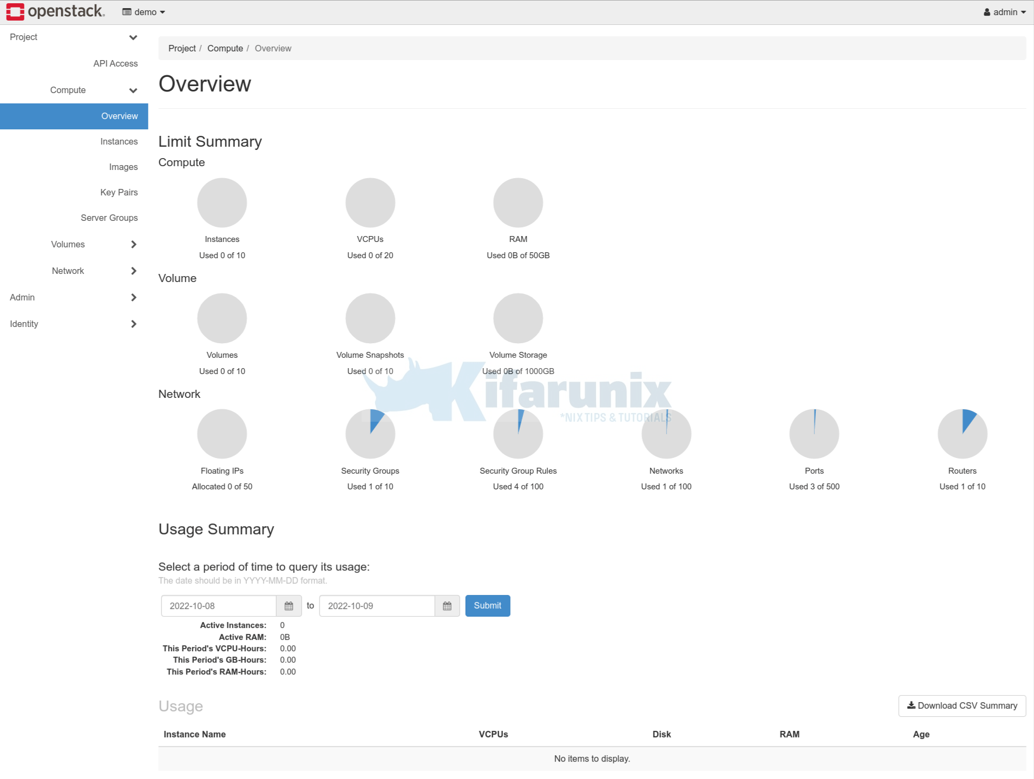Select the Overview item in Compute sidebar
1034x779 pixels.
click(x=119, y=116)
